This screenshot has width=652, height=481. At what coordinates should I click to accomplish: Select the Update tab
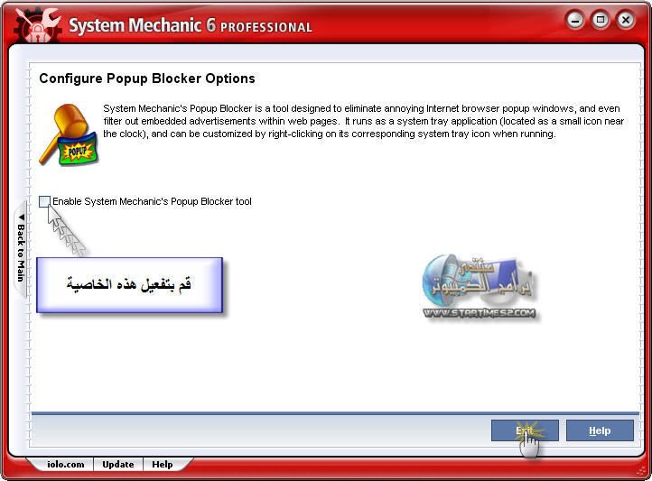[118, 465]
